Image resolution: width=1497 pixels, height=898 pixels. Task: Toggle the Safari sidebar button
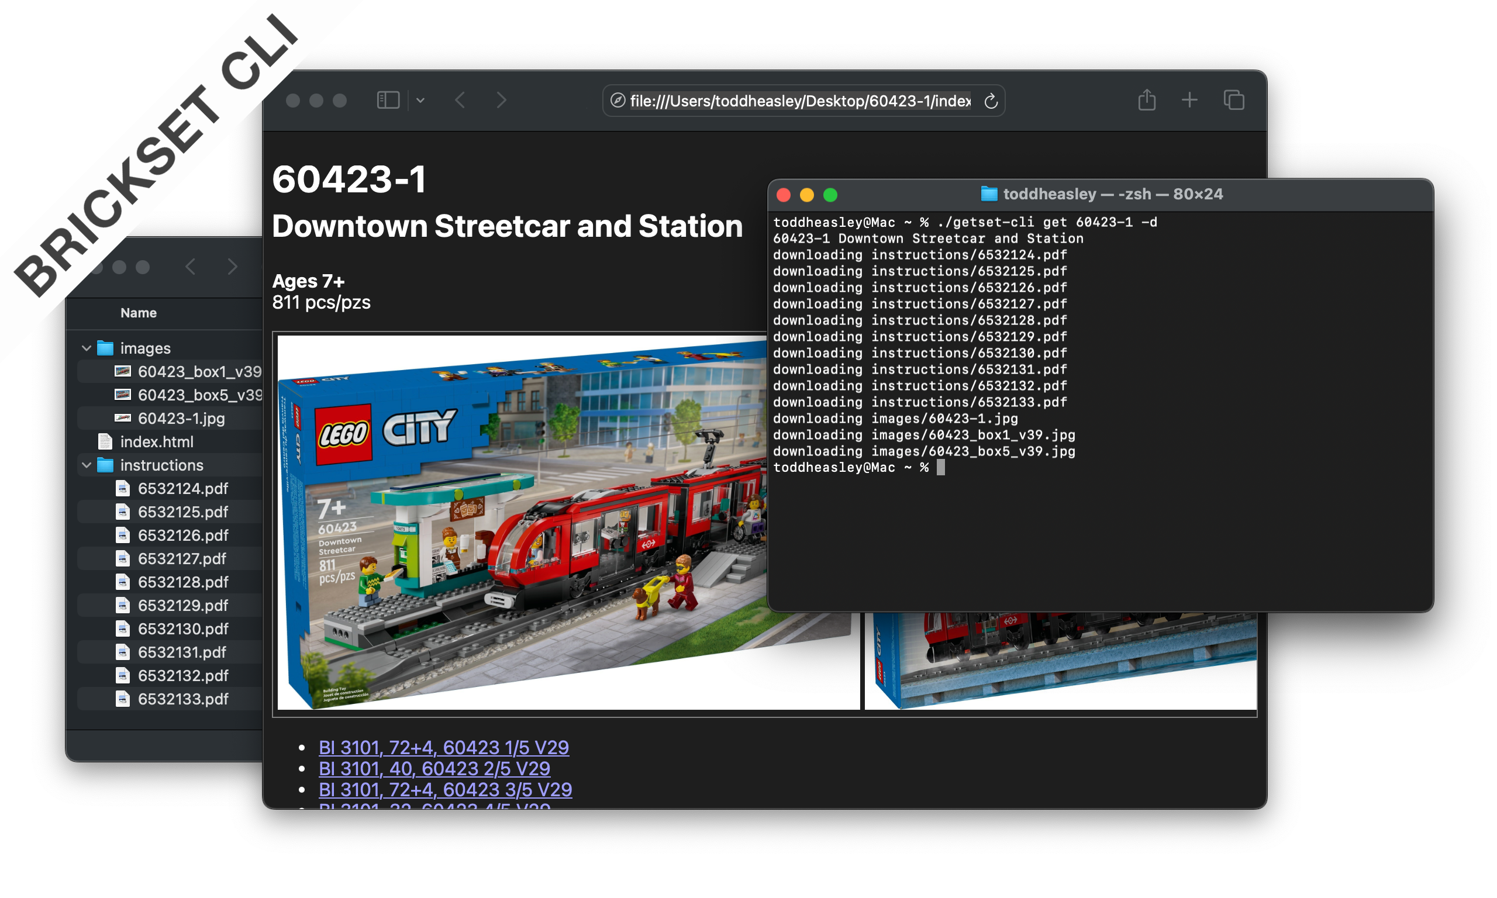388,100
